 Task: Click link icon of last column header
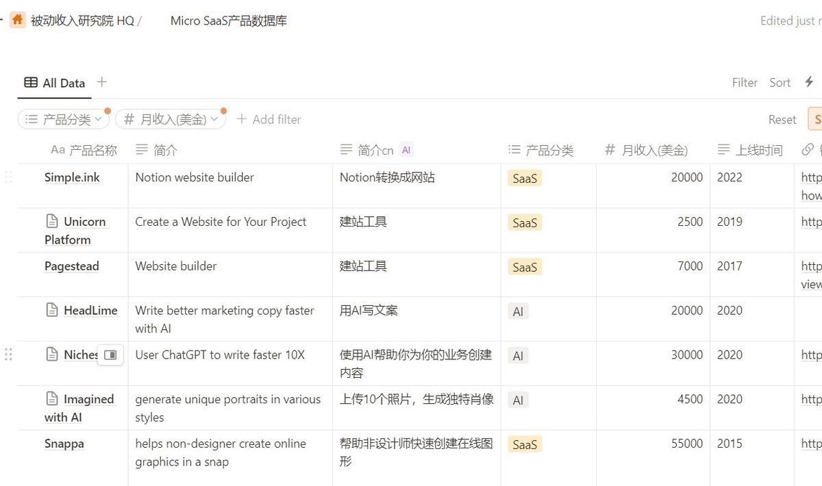pos(808,150)
